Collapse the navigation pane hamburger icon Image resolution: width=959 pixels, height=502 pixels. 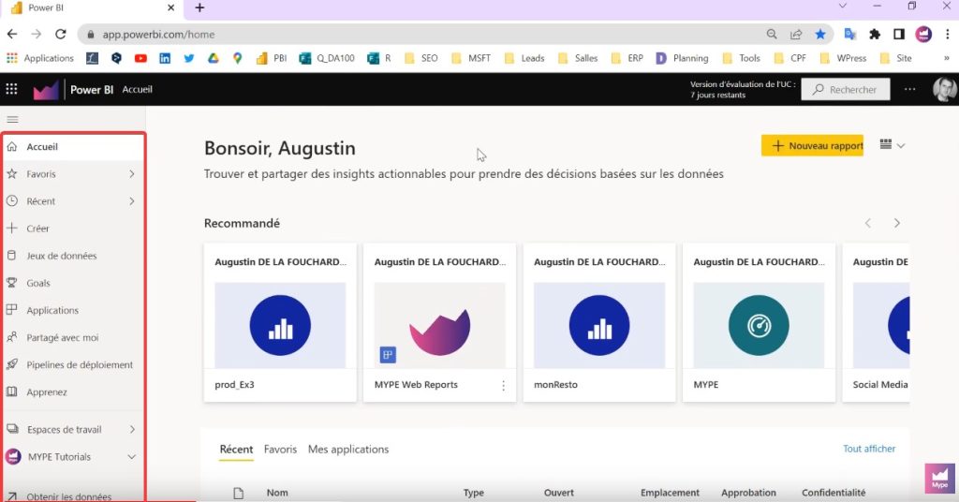pyautogui.click(x=12, y=119)
